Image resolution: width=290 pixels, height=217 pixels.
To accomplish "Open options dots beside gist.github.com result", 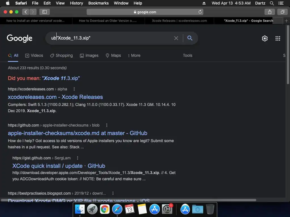I will tap(78, 158).
